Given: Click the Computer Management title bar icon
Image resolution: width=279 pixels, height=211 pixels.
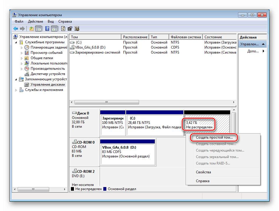Looking at the screenshot, I should pyautogui.click(x=15, y=15).
